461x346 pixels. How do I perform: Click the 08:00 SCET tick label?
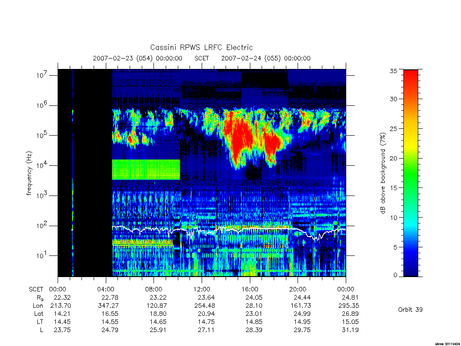[x=154, y=289]
